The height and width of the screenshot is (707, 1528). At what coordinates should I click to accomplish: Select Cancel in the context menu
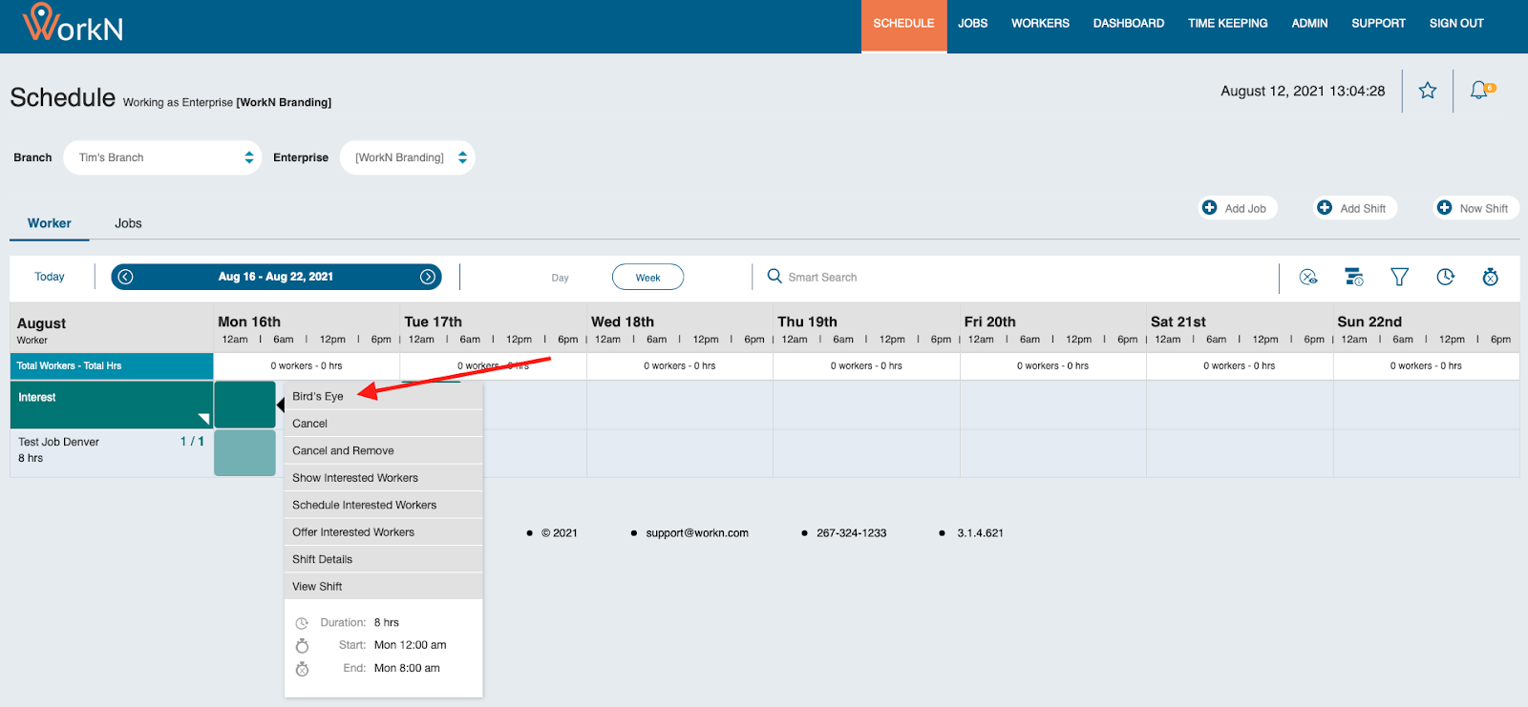[384, 424]
